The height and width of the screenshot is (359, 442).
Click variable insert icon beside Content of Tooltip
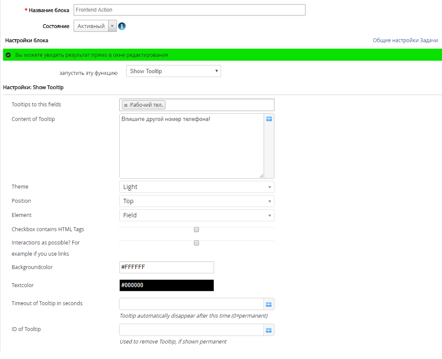click(x=269, y=119)
